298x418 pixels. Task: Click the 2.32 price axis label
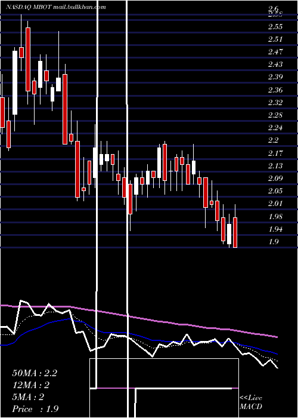pyautogui.click(x=275, y=103)
